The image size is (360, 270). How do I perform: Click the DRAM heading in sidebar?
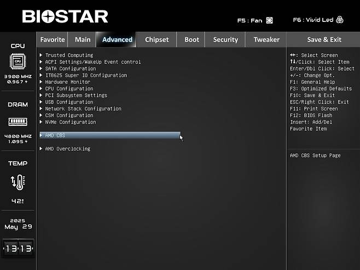(18, 105)
